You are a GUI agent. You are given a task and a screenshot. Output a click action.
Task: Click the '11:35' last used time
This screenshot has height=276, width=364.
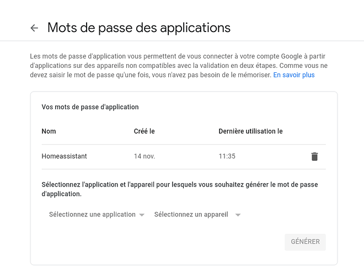point(227,156)
